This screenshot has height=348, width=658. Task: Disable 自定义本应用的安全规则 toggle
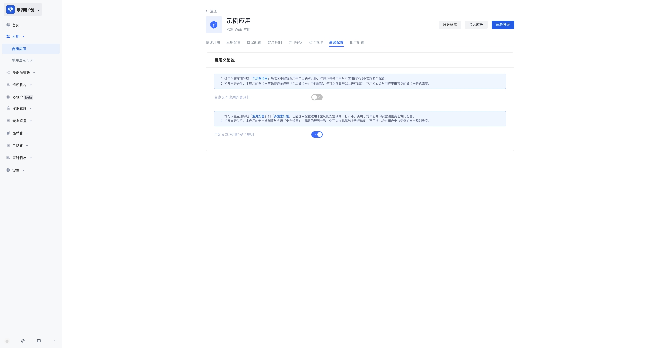click(317, 134)
